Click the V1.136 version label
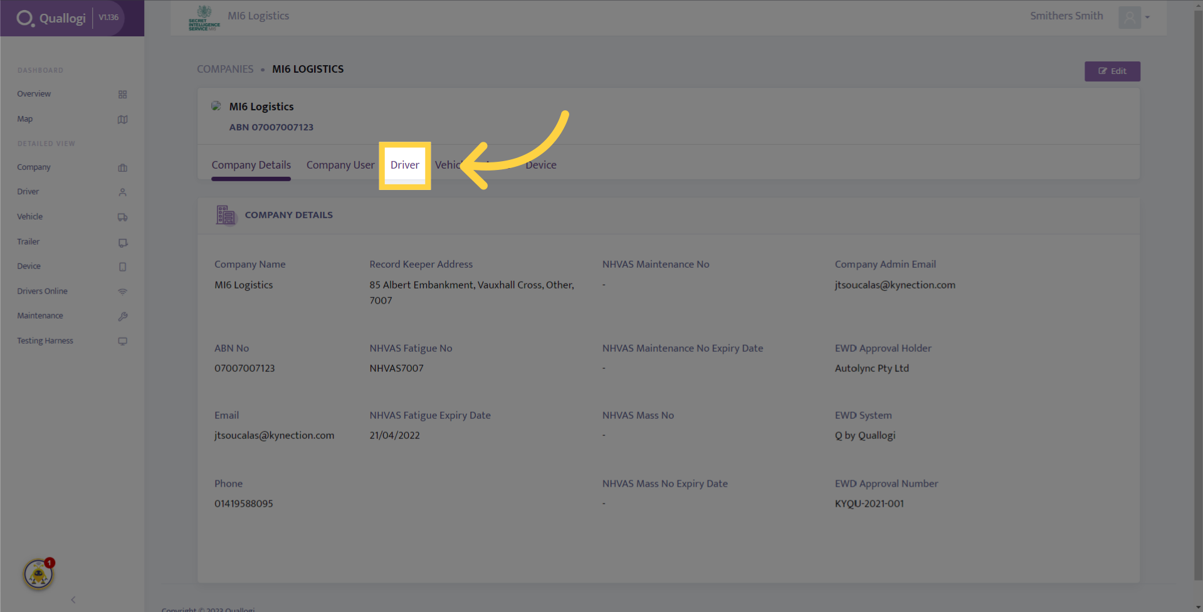This screenshot has height=612, width=1203. coord(108,18)
